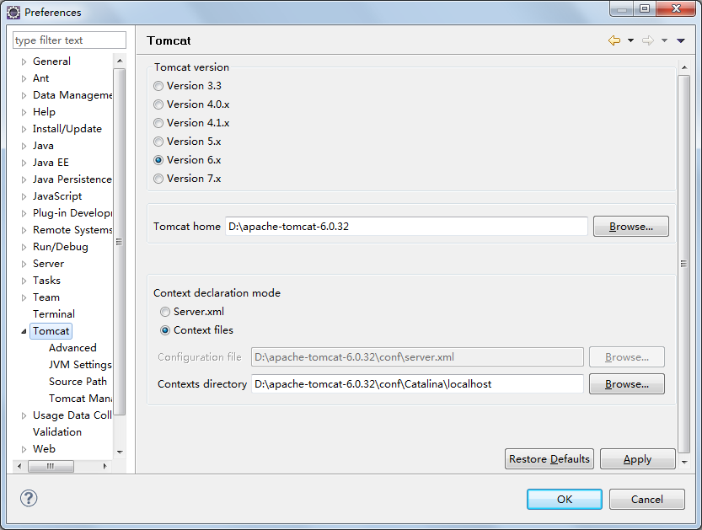702x530 pixels.
Task: Expand the Usage Data Collector node
Action: 24,416
